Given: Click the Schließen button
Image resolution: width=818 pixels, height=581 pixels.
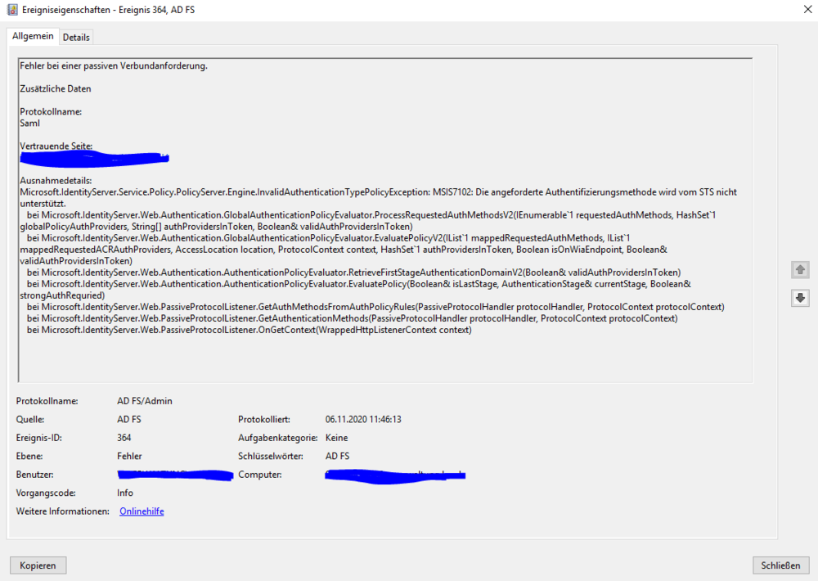Looking at the screenshot, I should pos(780,565).
